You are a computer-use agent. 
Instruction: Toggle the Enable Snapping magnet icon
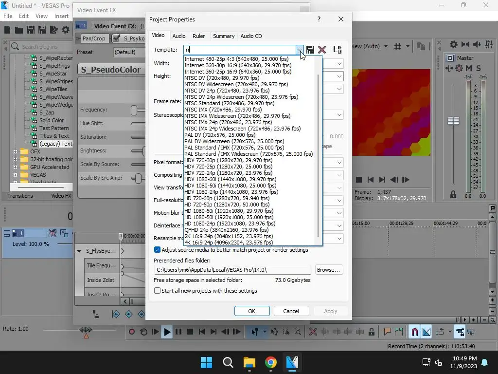[x=414, y=332]
